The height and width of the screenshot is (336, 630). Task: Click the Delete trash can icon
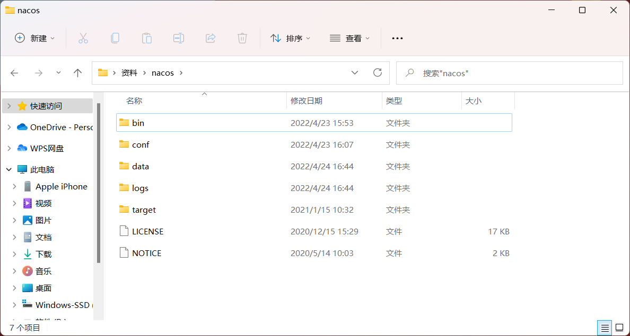242,38
